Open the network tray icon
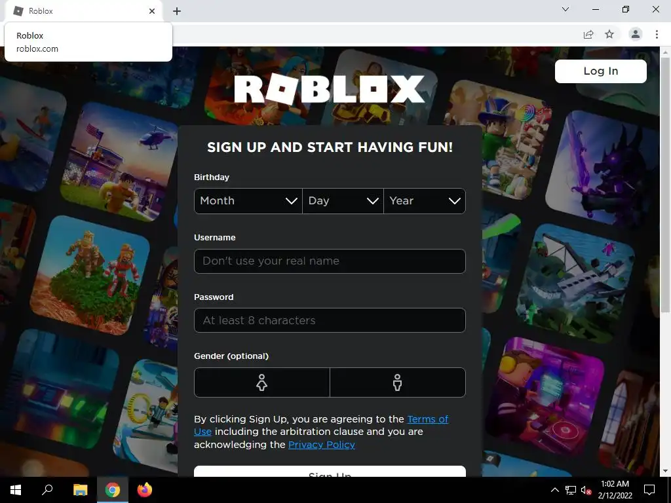 point(571,490)
